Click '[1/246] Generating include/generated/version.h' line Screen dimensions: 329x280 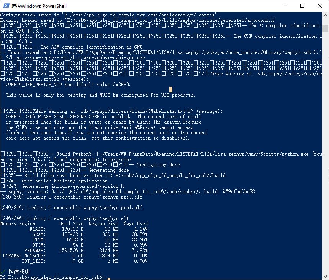point(62,186)
